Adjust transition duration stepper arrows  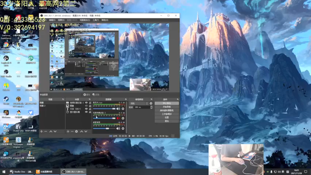pyautogui.click(x=152, y=107)
